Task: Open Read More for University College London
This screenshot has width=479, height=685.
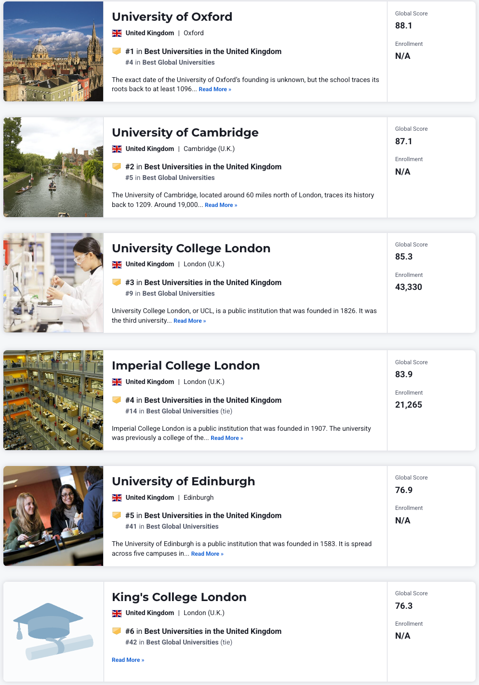Action: [189, 321]
